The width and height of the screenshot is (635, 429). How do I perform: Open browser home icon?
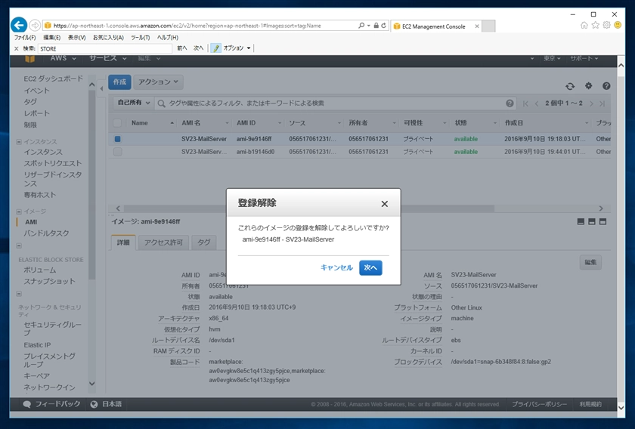[x=584, y=25]
